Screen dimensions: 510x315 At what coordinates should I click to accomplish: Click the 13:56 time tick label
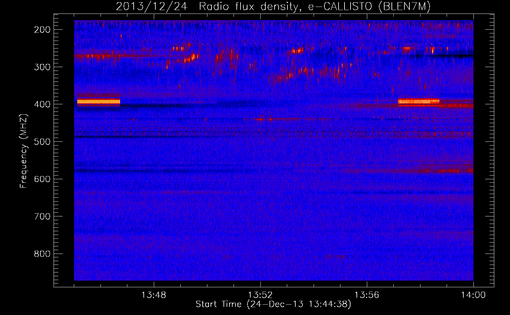367,295
